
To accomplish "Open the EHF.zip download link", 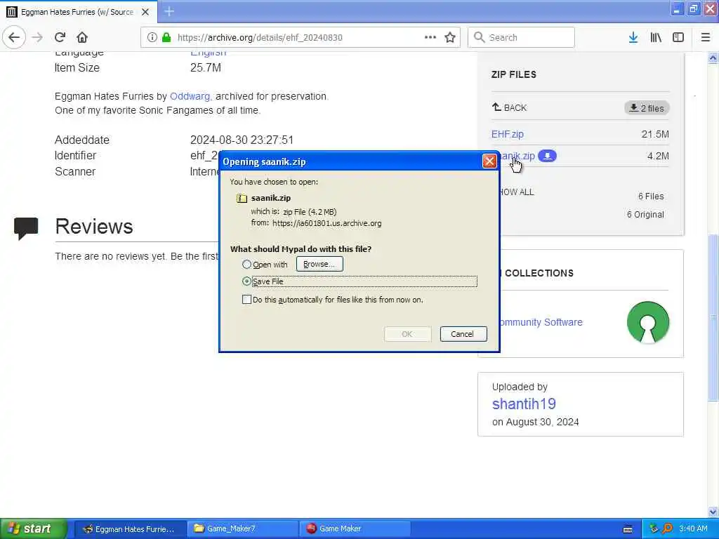I will pyautogui.click(x=507, y=134).
